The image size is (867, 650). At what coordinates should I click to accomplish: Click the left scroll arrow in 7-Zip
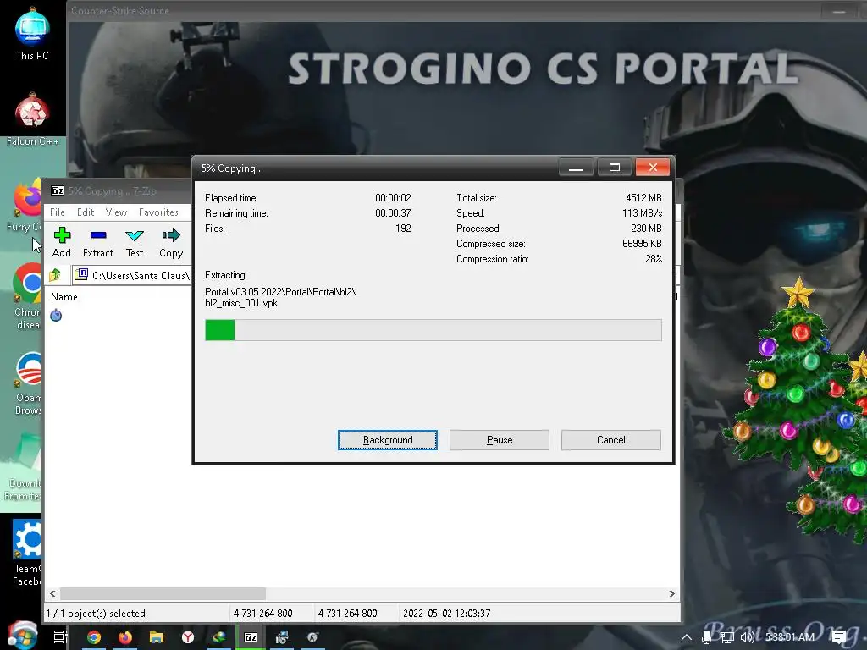point(52,593)
